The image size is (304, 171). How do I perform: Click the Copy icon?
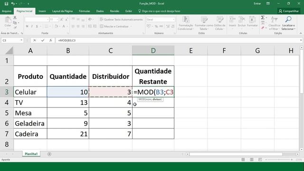(x=15, y=23)
